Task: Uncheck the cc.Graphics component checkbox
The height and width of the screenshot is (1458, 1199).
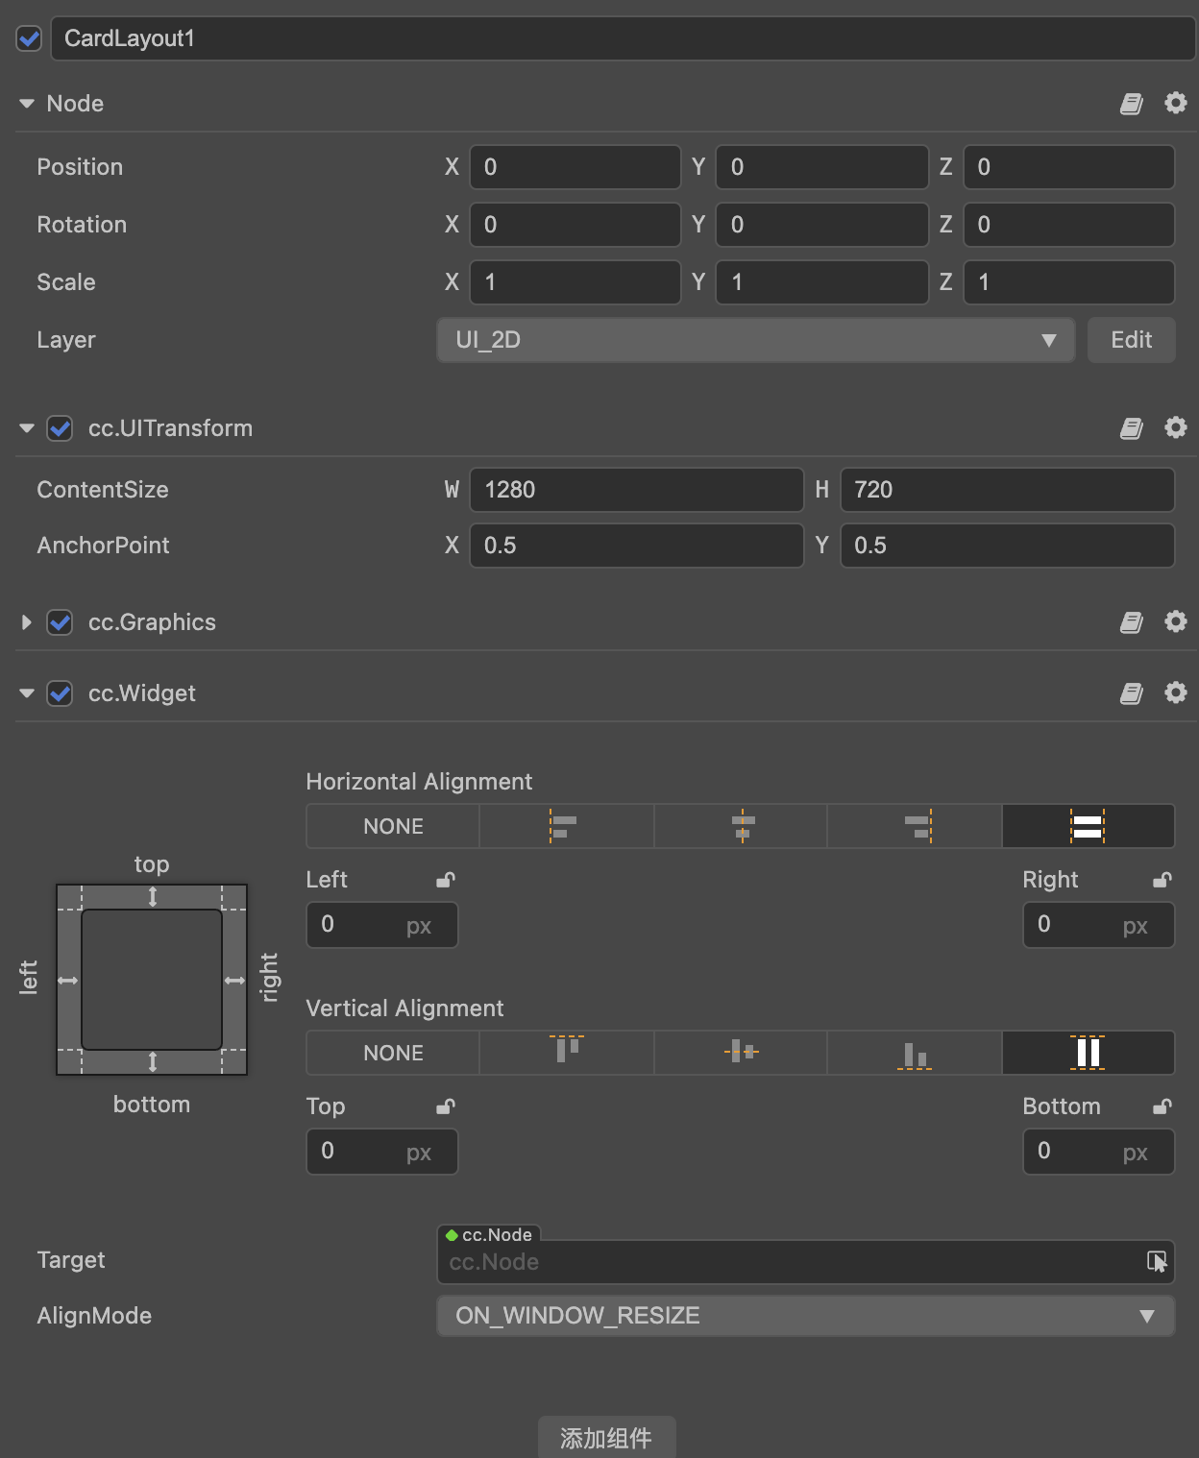Action: click(60, 622)
